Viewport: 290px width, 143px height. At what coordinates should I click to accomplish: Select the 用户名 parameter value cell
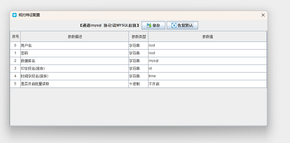click(x=208, y=45)
